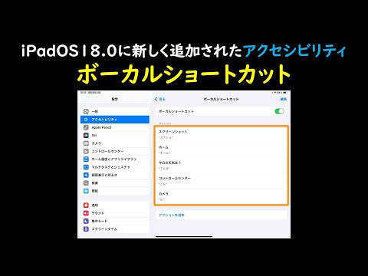Screen dimensions: 368x276
Task: Open the Siri settings icon
Action: 86,135
